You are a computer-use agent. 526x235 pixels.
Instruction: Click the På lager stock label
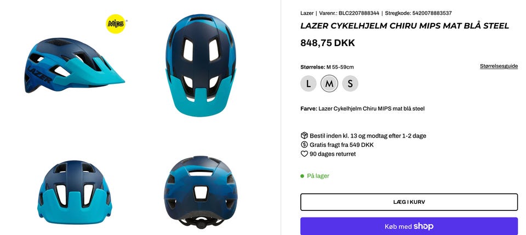318,176
